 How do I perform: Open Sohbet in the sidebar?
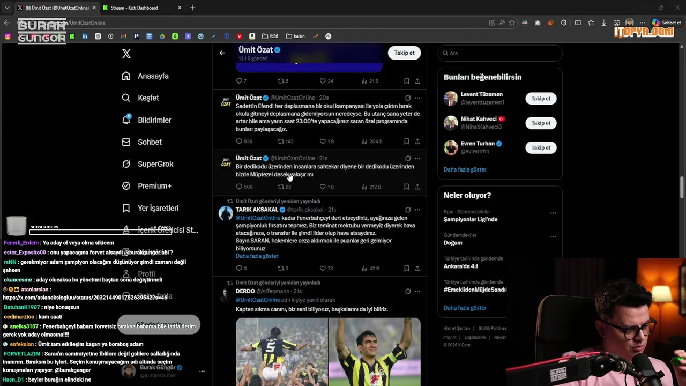(141, 142)
